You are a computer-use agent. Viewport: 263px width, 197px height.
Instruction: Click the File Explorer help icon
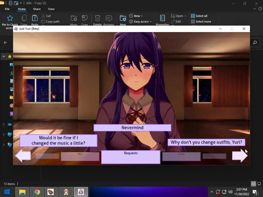260,9
